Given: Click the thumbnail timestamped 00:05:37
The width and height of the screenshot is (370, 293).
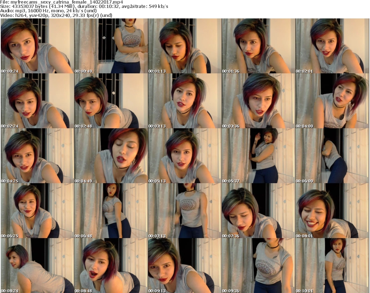Looking at the screenshot, I should [x=258, y=156].
